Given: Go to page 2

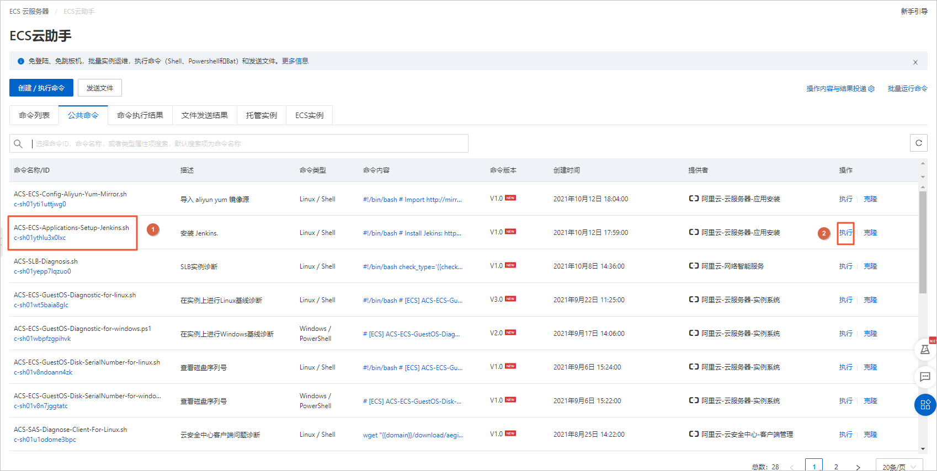Looking at the screenshot, I should [x=836, y=467].
